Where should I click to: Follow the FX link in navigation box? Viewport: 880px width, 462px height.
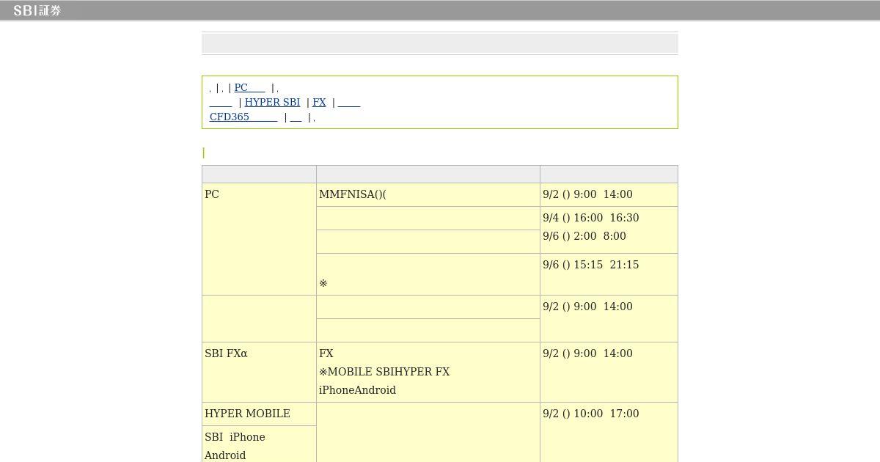tap(319, 102)
